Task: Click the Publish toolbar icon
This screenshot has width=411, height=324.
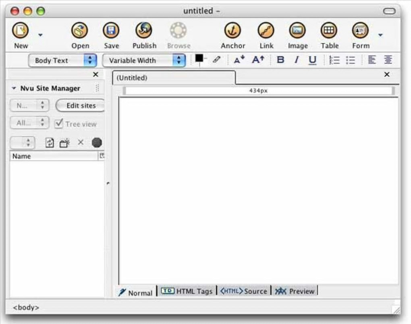Action: (144, 30)
